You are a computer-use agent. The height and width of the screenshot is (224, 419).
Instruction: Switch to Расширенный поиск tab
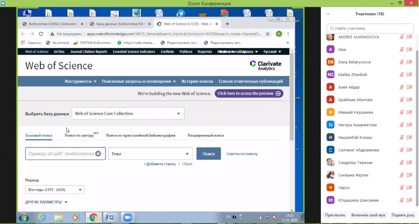[206, 135]
